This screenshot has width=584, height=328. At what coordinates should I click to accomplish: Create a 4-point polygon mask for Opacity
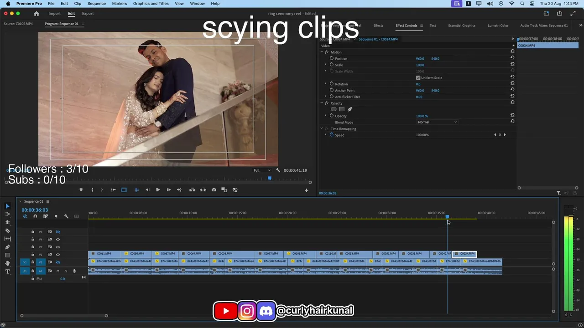342,109
